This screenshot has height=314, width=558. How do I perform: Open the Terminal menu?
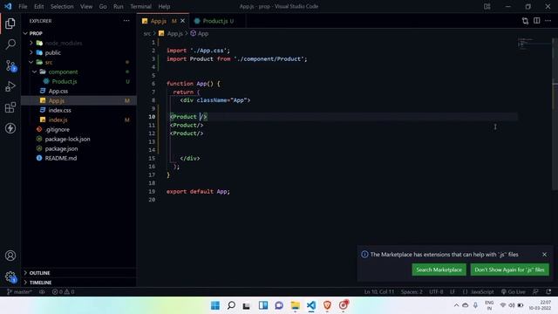(x=140, y=6)
